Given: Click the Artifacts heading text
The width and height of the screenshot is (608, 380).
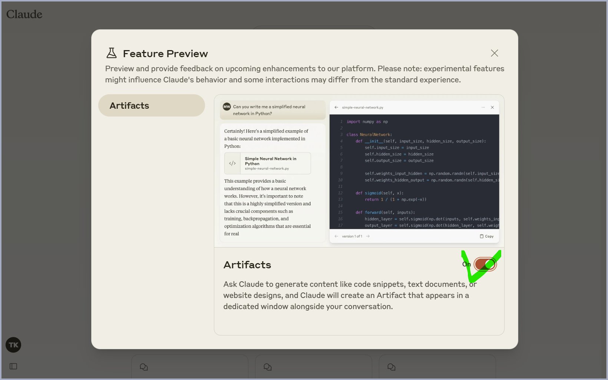Looking at the screenshot, I should [x=247, y=265].
